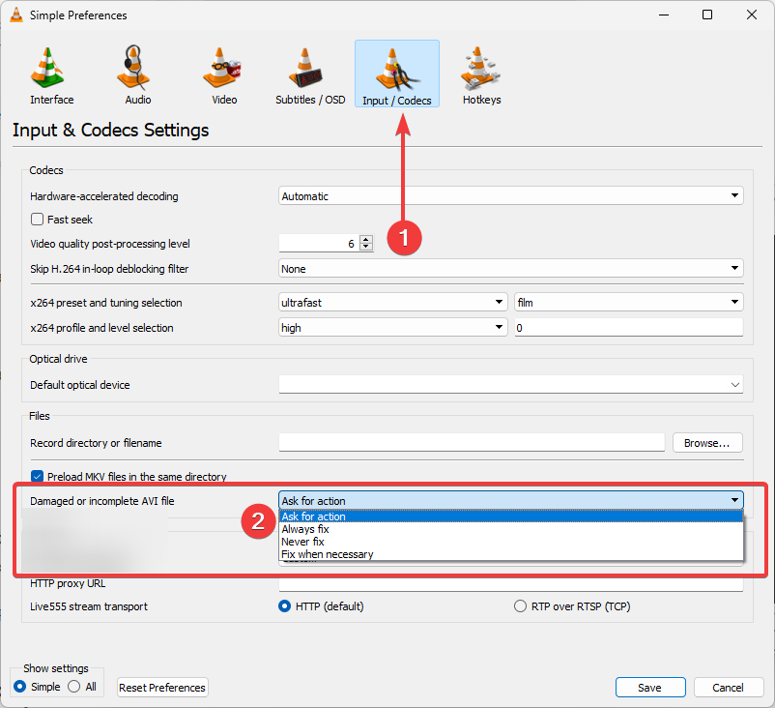
Task: Click the post-processing level value field
Action: (x=319, y=243)
